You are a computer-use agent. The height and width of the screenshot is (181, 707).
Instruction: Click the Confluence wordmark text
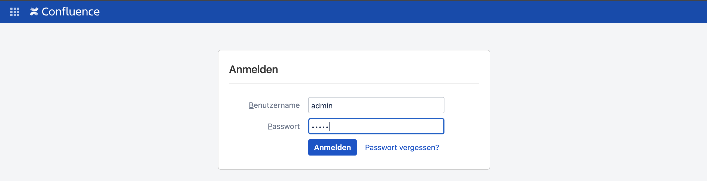point(71,12)
